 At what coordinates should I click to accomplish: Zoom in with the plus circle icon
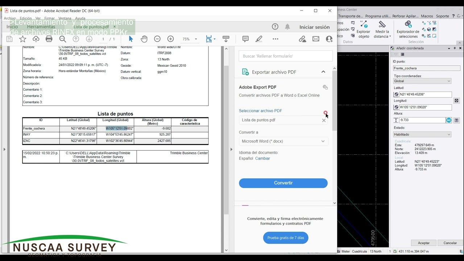pyautogui.click(x=170, y=39)
